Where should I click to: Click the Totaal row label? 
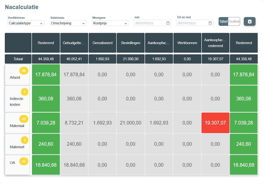coord(18,59)
